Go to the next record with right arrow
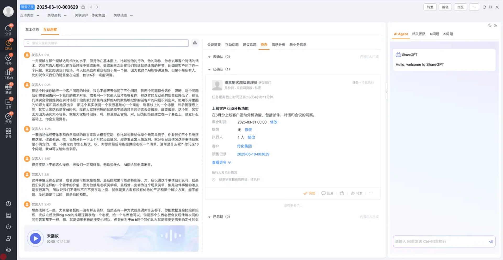This screenshot has width=503, height=260. coord(97,7)
